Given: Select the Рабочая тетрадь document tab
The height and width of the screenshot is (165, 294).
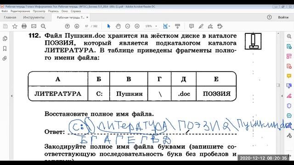Looking at the screenshot, I should coord(70,17).
